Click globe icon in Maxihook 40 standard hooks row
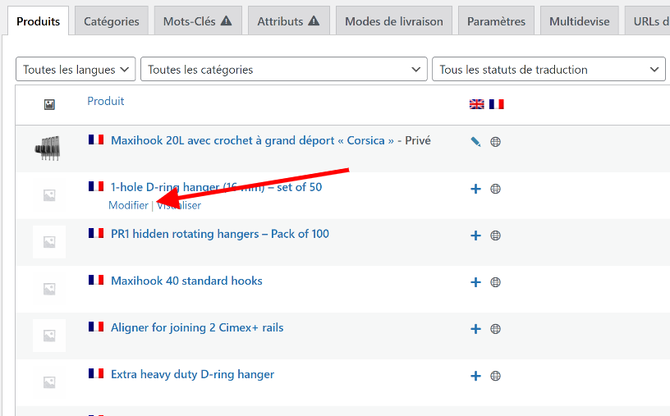The width and height of the screenshot is (670, 416). (x=495, y=282)
